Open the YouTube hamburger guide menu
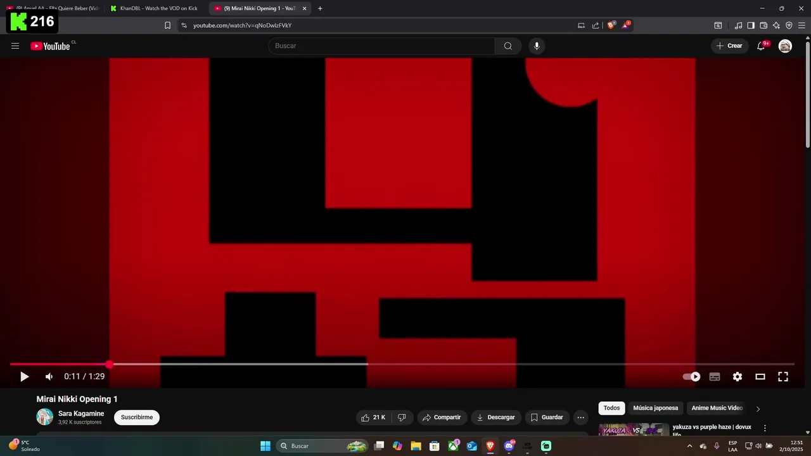The width and height of the screenshot is (811, 456). coord(15,46)
